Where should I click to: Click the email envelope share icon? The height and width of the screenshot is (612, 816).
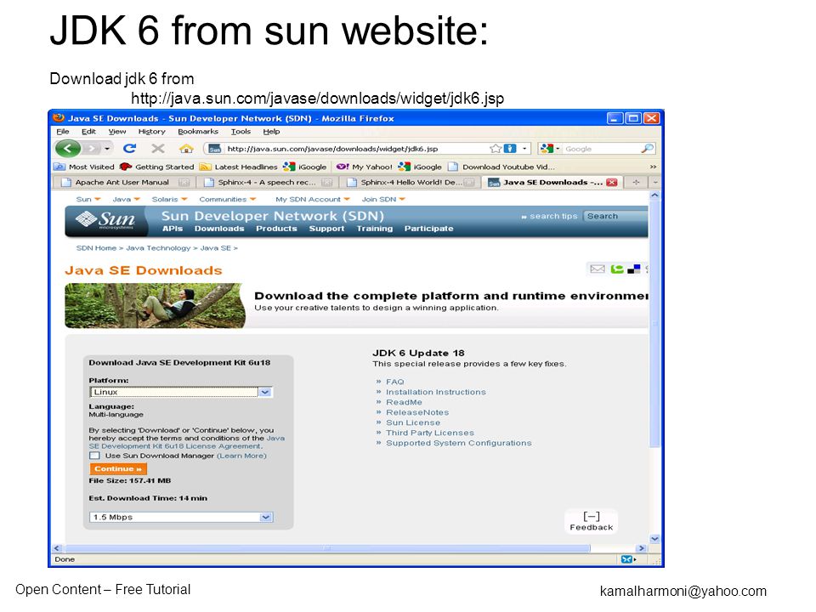click(x=598, y=269)
